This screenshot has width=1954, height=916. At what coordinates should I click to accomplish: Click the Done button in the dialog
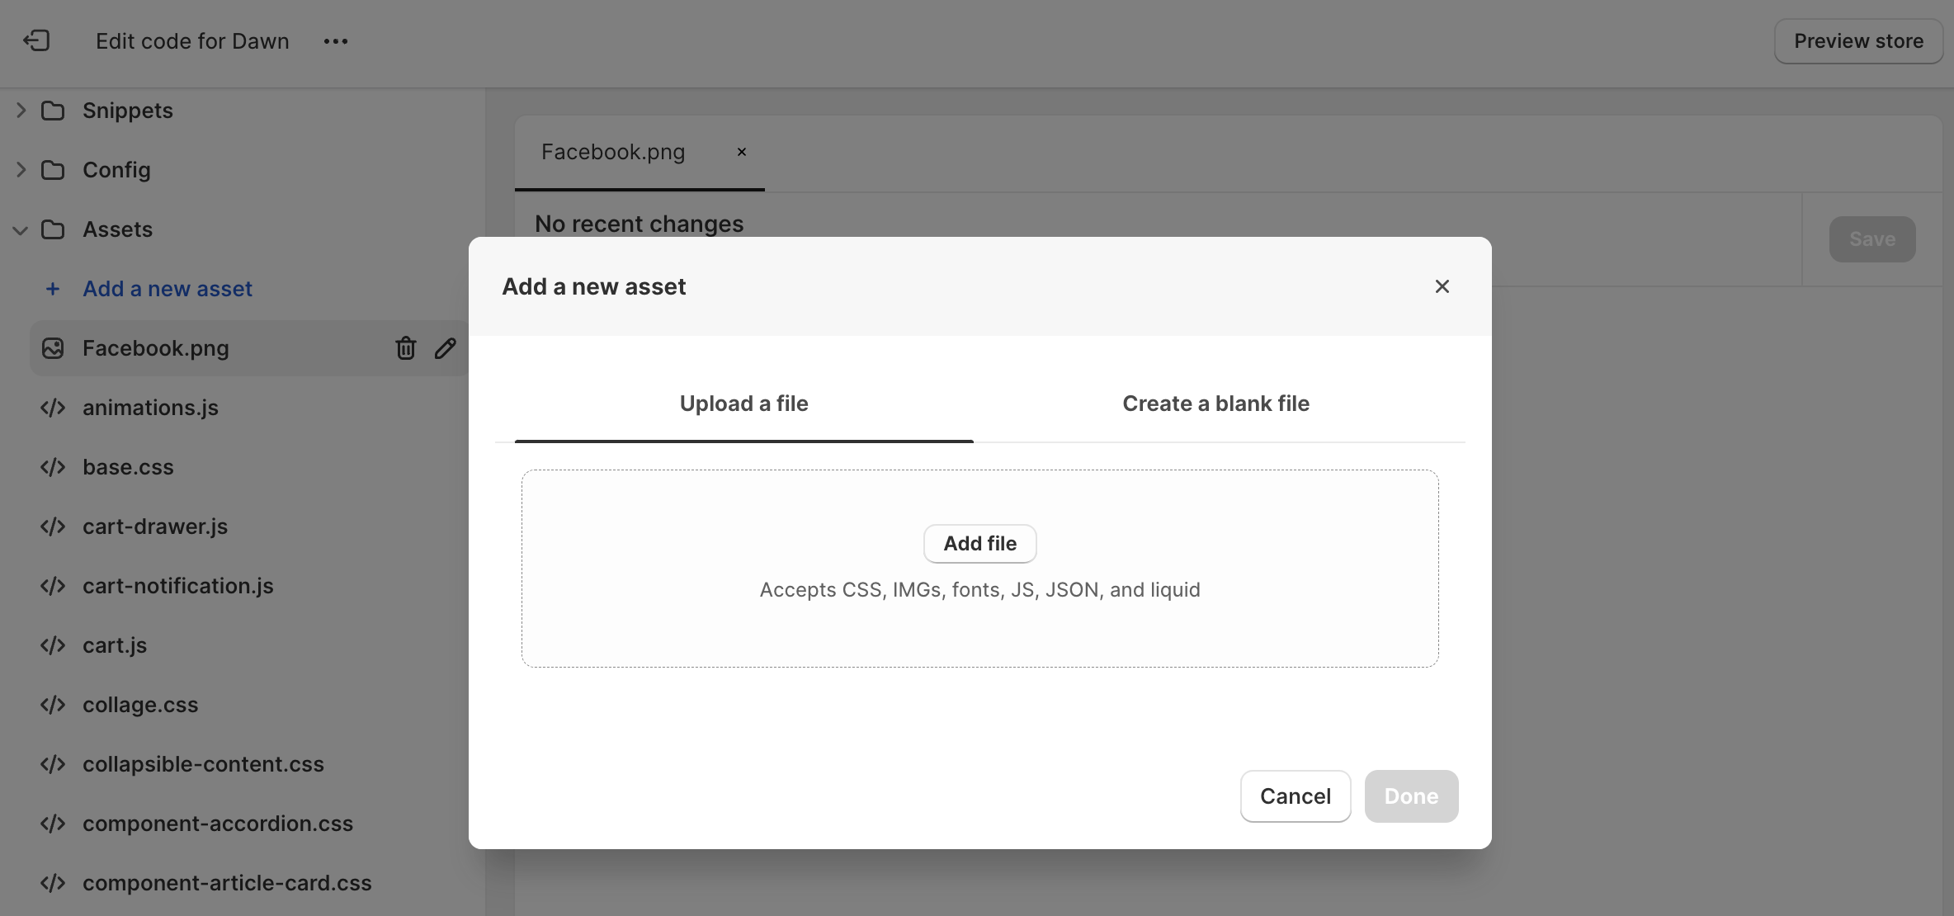[x=1411, y=796]
